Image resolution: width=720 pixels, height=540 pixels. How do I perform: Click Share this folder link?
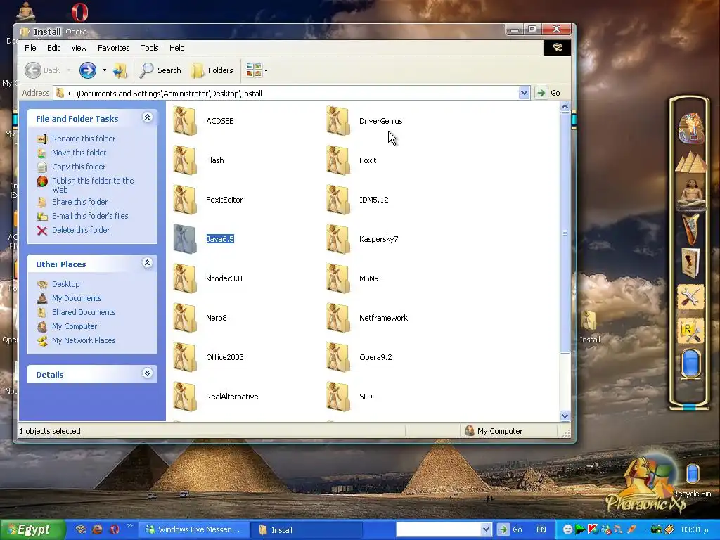click(x=80, y=202)
